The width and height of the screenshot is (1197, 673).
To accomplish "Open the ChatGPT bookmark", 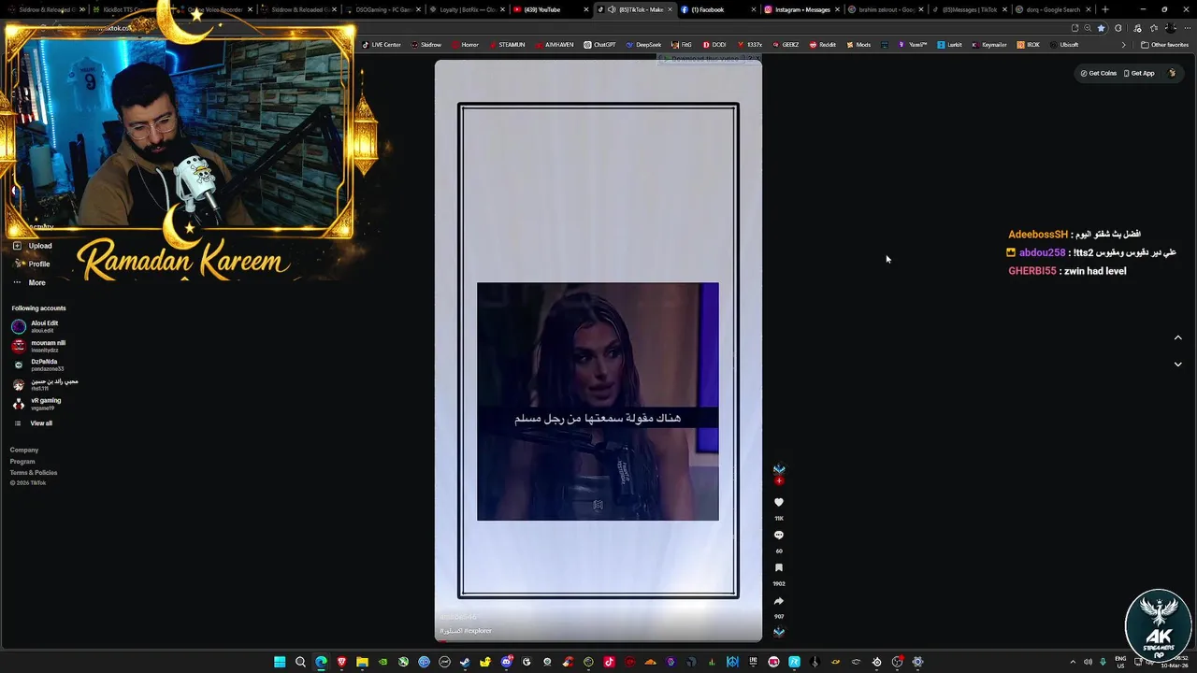I will (x=600, y=45).
